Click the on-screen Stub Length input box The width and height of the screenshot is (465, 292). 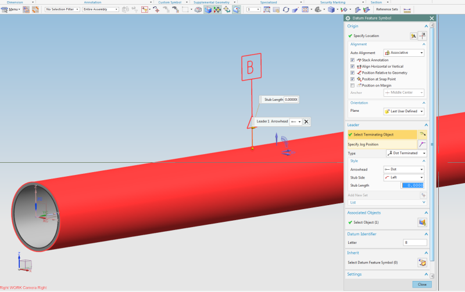tap(291, 100)
